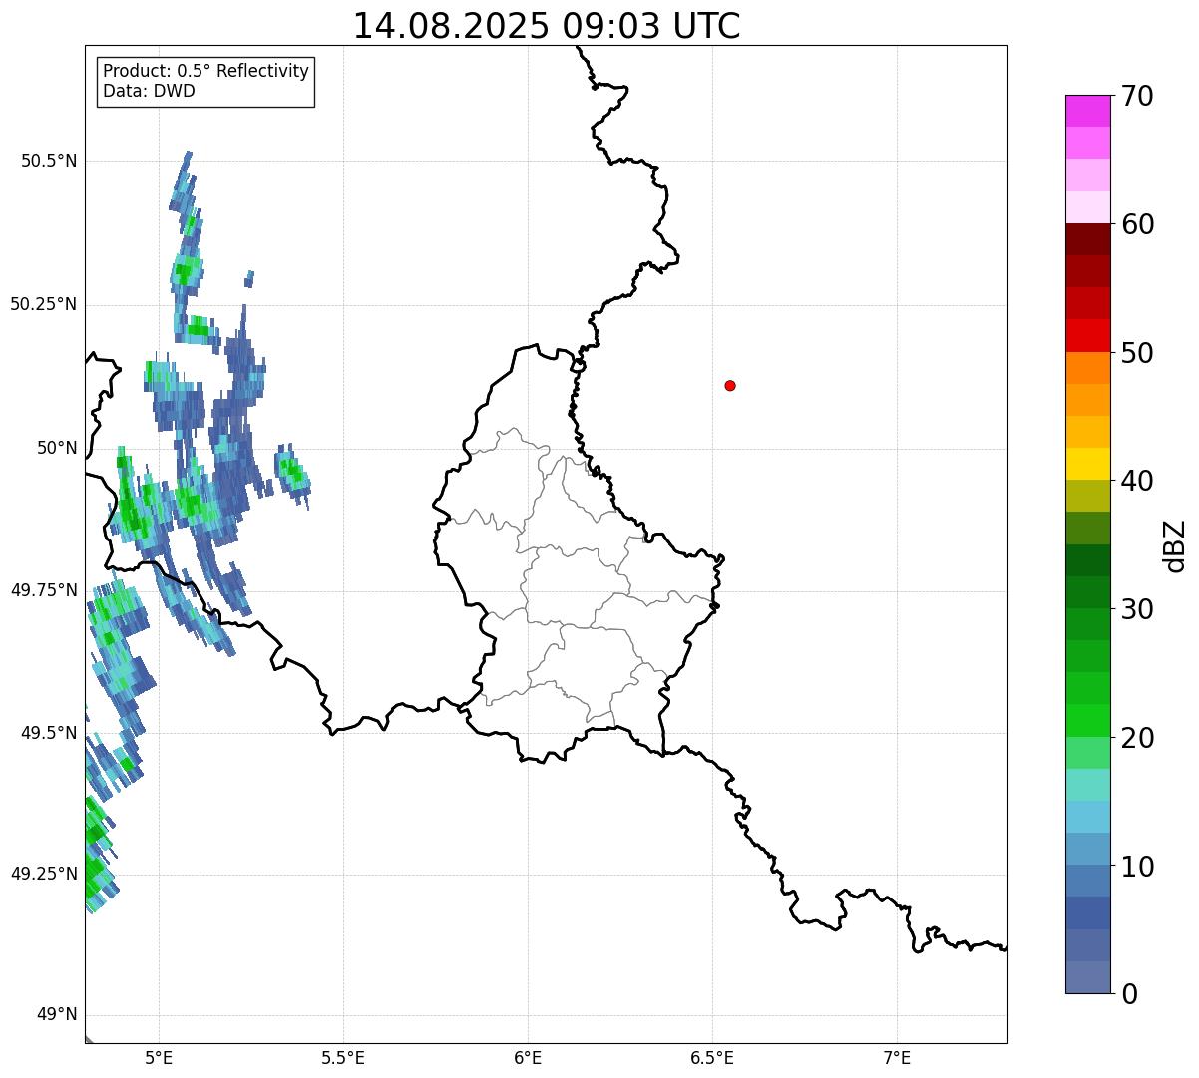Pick the grey-blue swatch at colorbar bottom
The image size is (1199, 1078).
[1087, 977]
